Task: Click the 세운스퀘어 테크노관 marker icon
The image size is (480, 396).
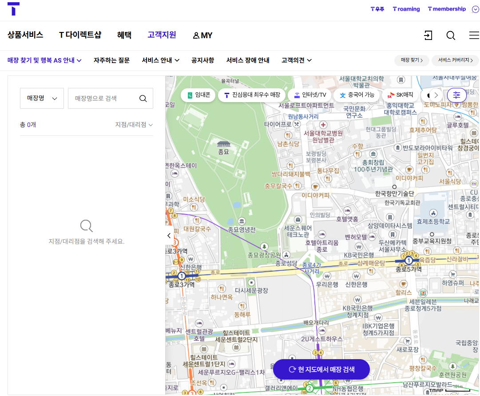Action: click(298, 219)
